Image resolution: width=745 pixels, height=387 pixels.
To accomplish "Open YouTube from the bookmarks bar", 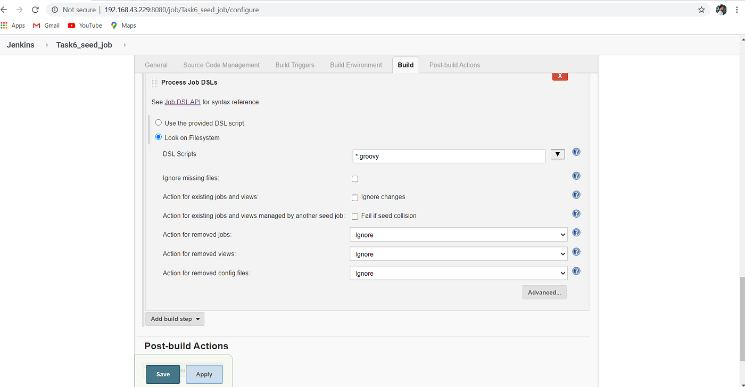I will [x=85, y=25].
